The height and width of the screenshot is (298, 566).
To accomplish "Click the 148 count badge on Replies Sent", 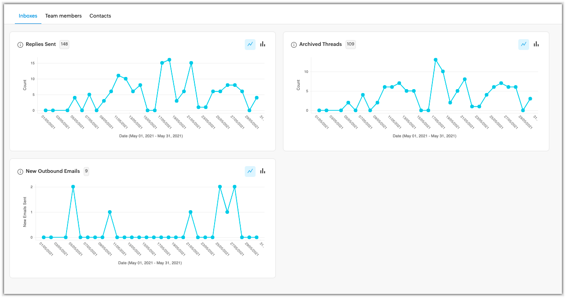I will pyautogui.click(x=64, y=44).
